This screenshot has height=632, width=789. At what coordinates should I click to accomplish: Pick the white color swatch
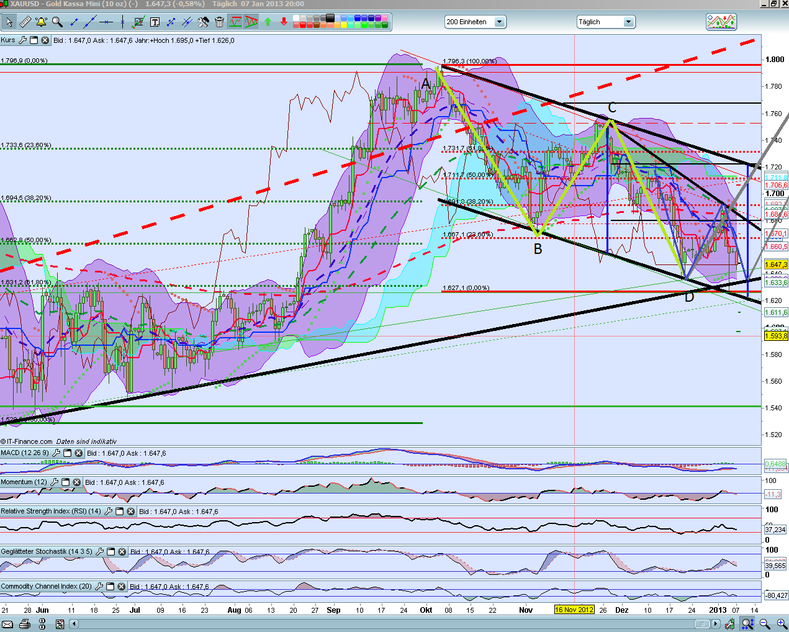[296, 17]
